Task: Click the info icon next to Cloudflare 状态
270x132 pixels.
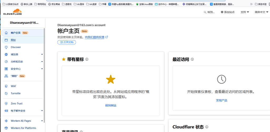Action: [x=207, y=127]
